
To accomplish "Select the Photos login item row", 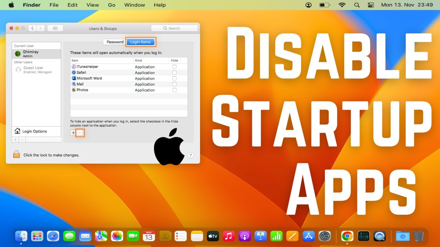I will (129, 90).
